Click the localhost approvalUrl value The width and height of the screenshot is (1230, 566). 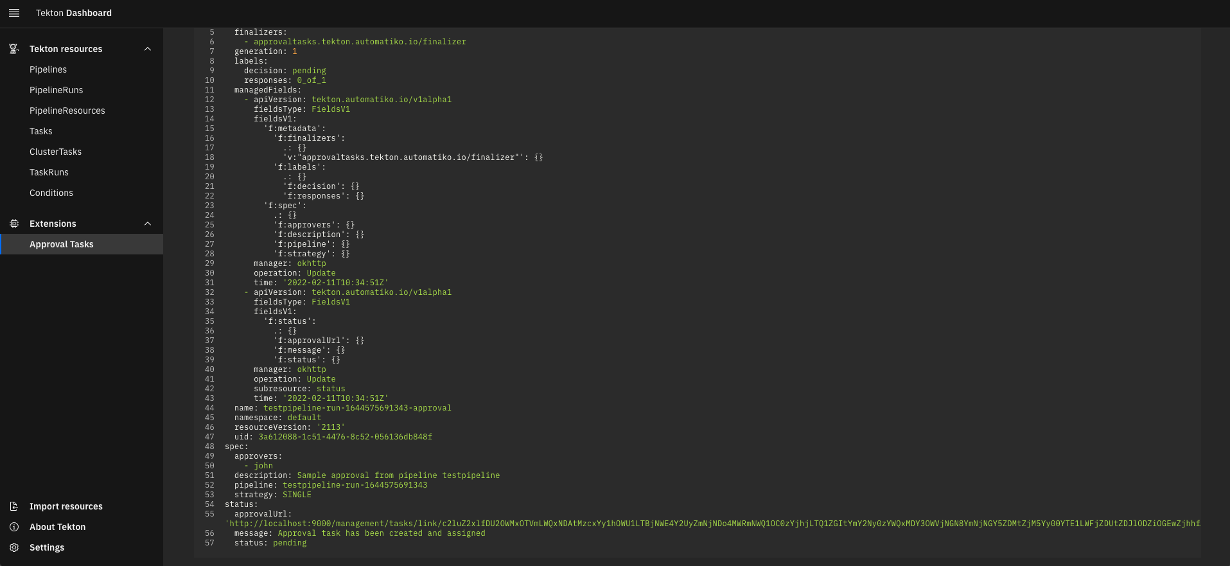[x=712, y=524]
